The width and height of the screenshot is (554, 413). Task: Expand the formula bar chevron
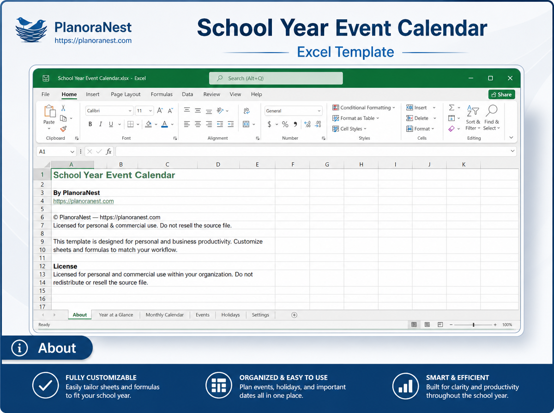[512, 151]
